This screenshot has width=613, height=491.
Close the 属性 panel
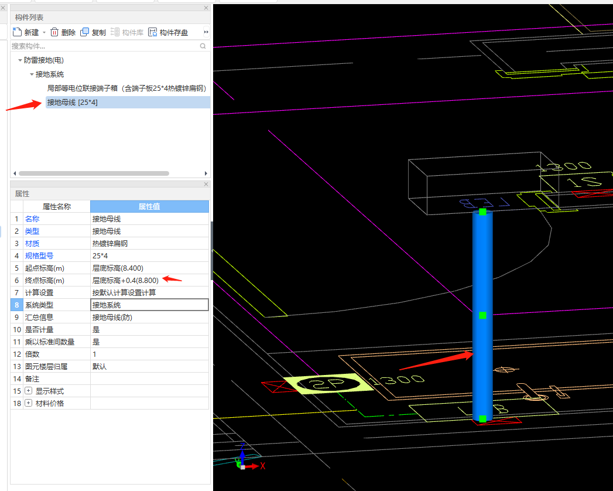(206, 184)
